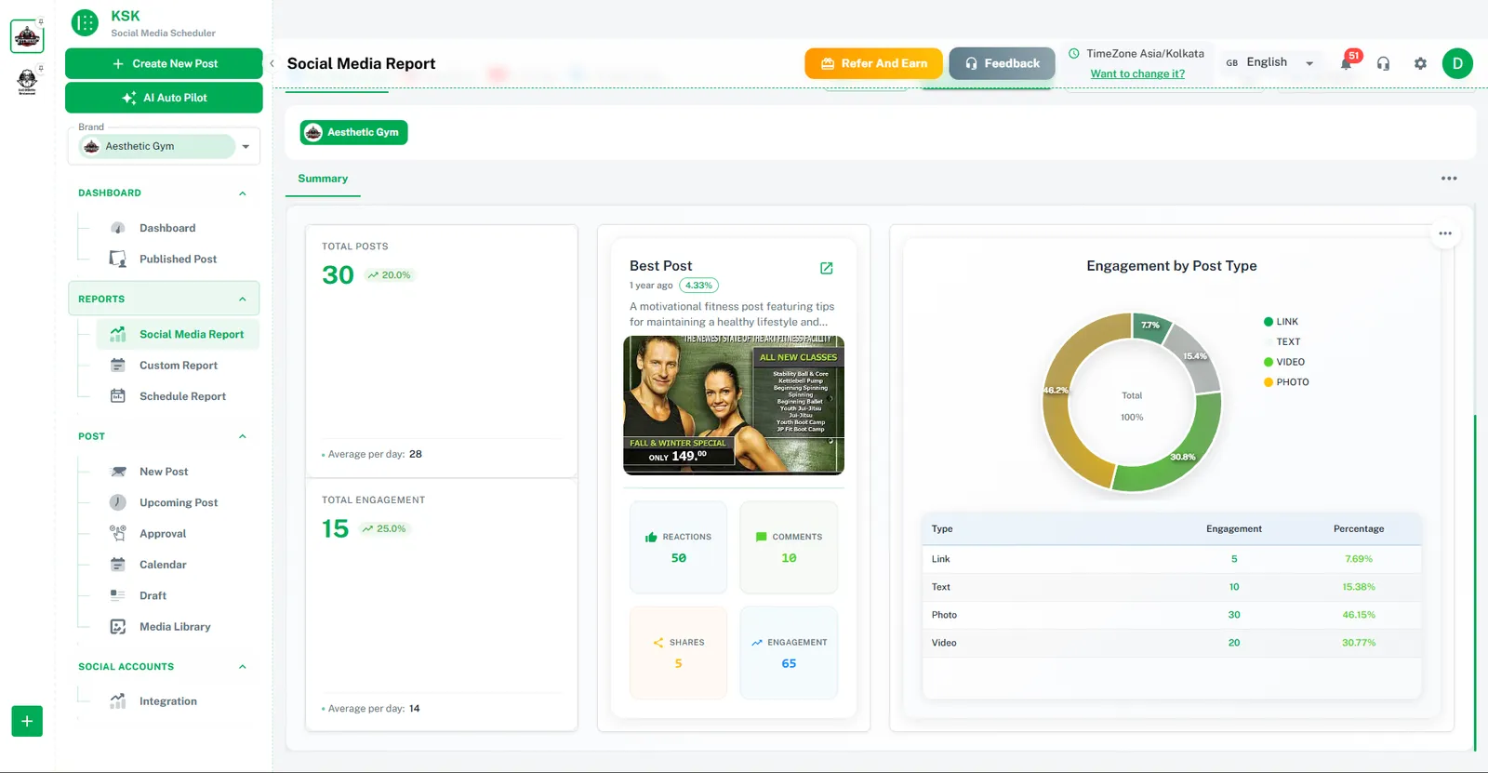1488x773 pixels.
Task: Click the KSK logo icon
Action: click(x=85, y=22)
